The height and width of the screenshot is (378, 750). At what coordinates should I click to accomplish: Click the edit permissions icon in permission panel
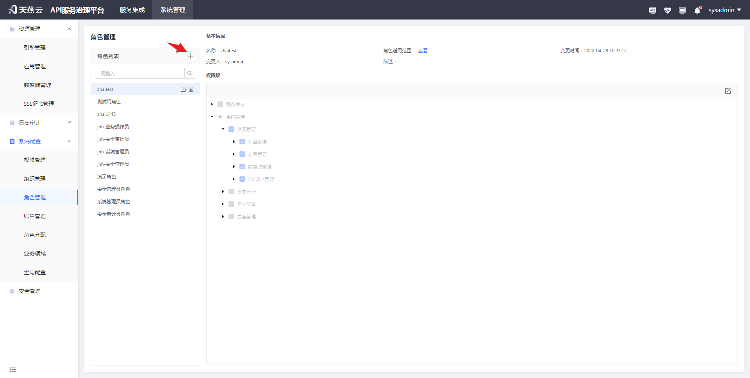coord(728,91)
